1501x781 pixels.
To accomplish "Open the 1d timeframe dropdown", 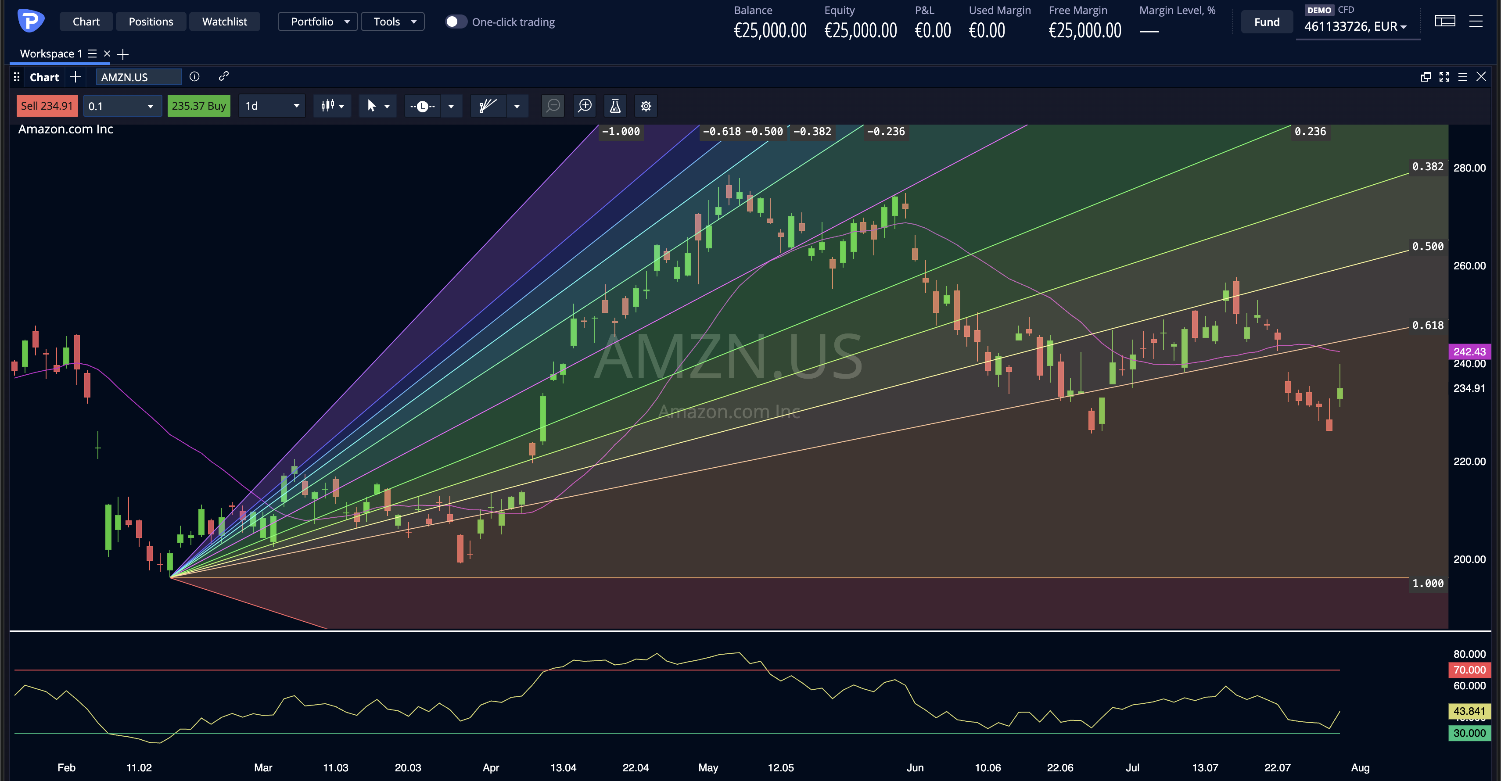I will click(272, 106).
